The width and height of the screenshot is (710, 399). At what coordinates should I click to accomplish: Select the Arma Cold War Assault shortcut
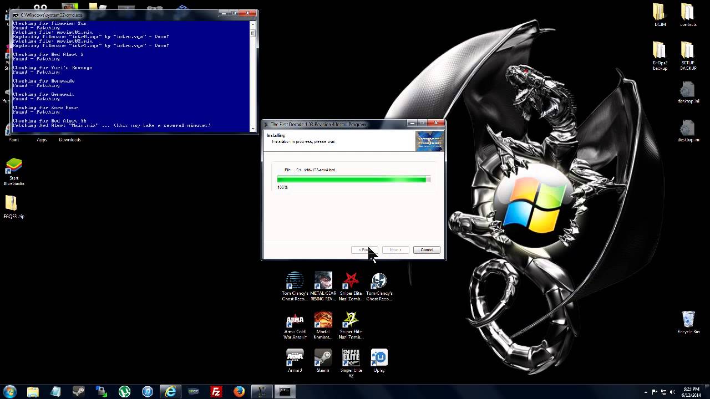coord(295,326)
